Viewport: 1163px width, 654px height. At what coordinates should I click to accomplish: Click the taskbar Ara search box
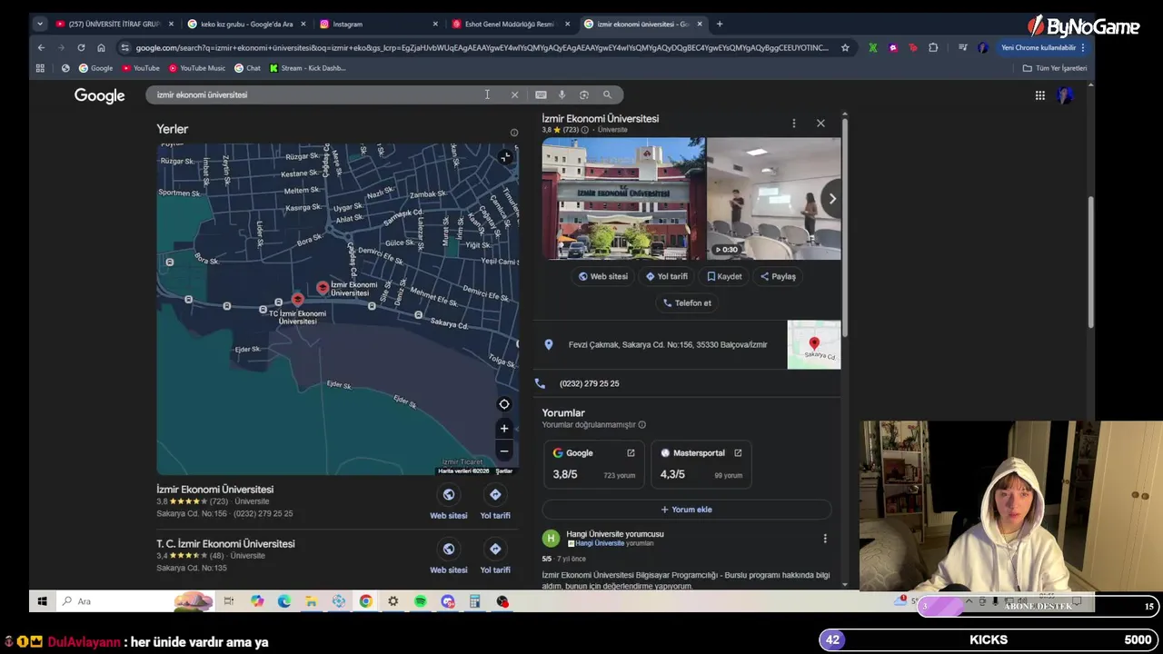(x=136, y=601)
